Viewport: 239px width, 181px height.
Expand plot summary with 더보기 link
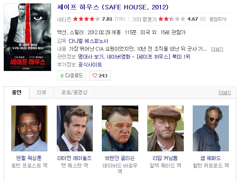coord(217,49)
